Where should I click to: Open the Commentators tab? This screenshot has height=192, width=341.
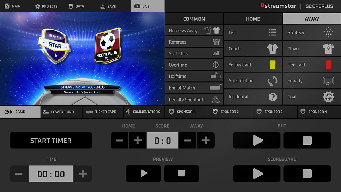(144, 112)
